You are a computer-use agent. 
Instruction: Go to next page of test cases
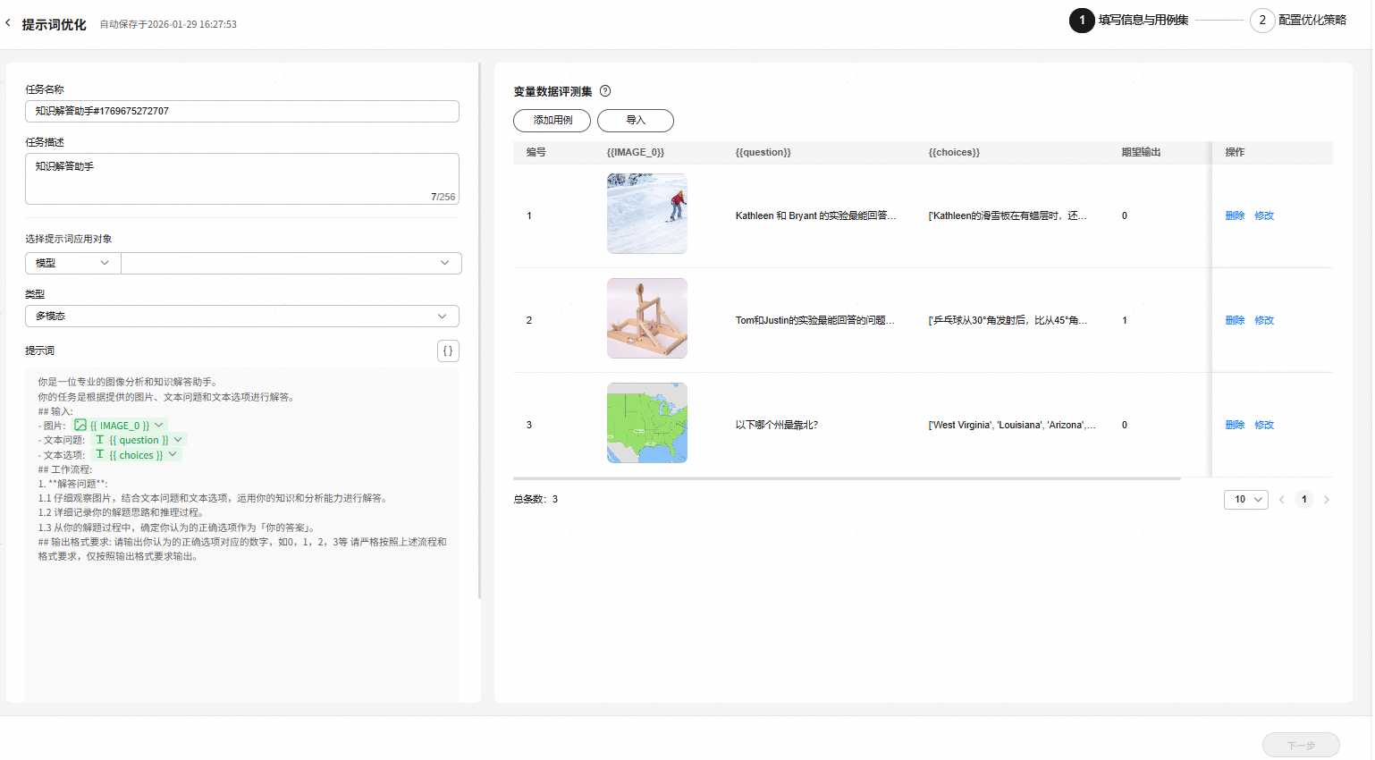coord(1327,500)
